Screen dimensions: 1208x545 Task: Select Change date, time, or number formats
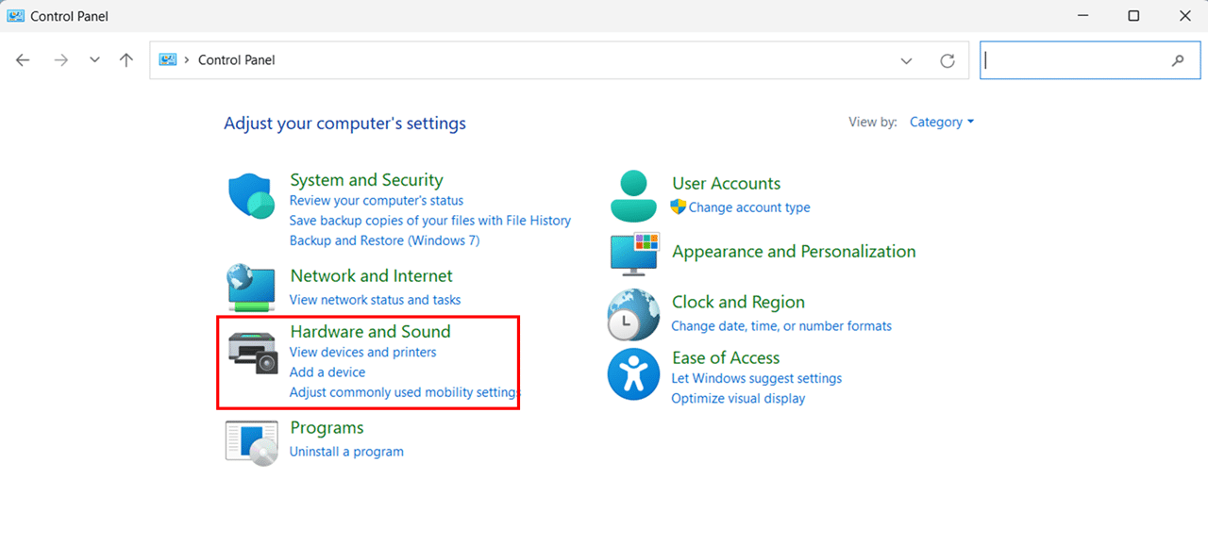point(781,326)
